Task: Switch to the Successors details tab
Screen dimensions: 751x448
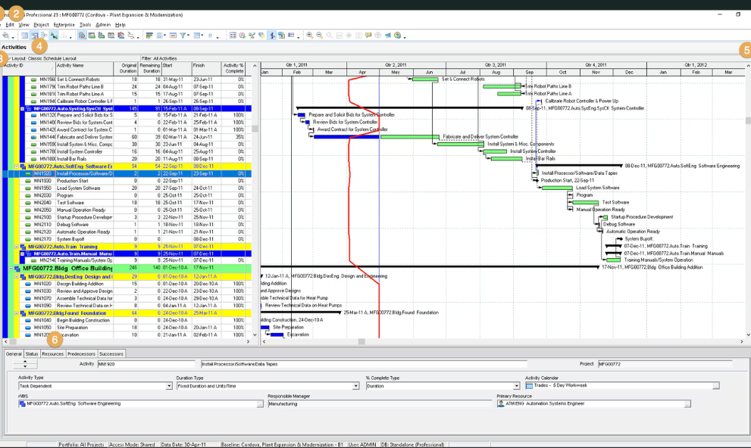Action: pyautogui.click(x=111, y=354)
